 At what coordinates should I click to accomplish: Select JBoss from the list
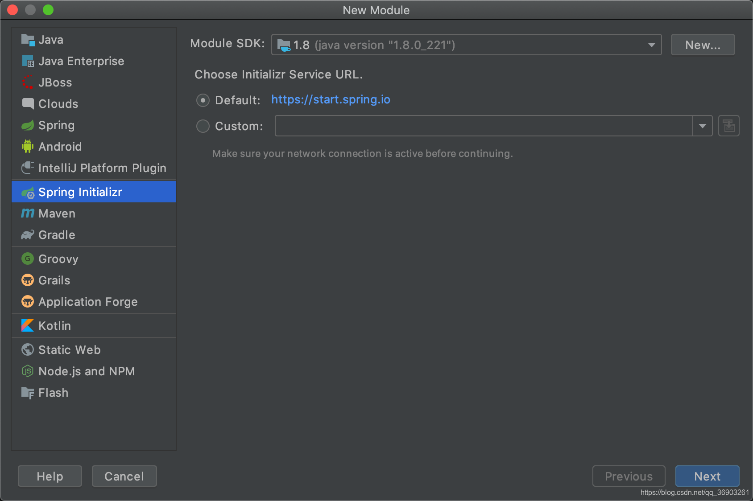click(x=94, y=82)
